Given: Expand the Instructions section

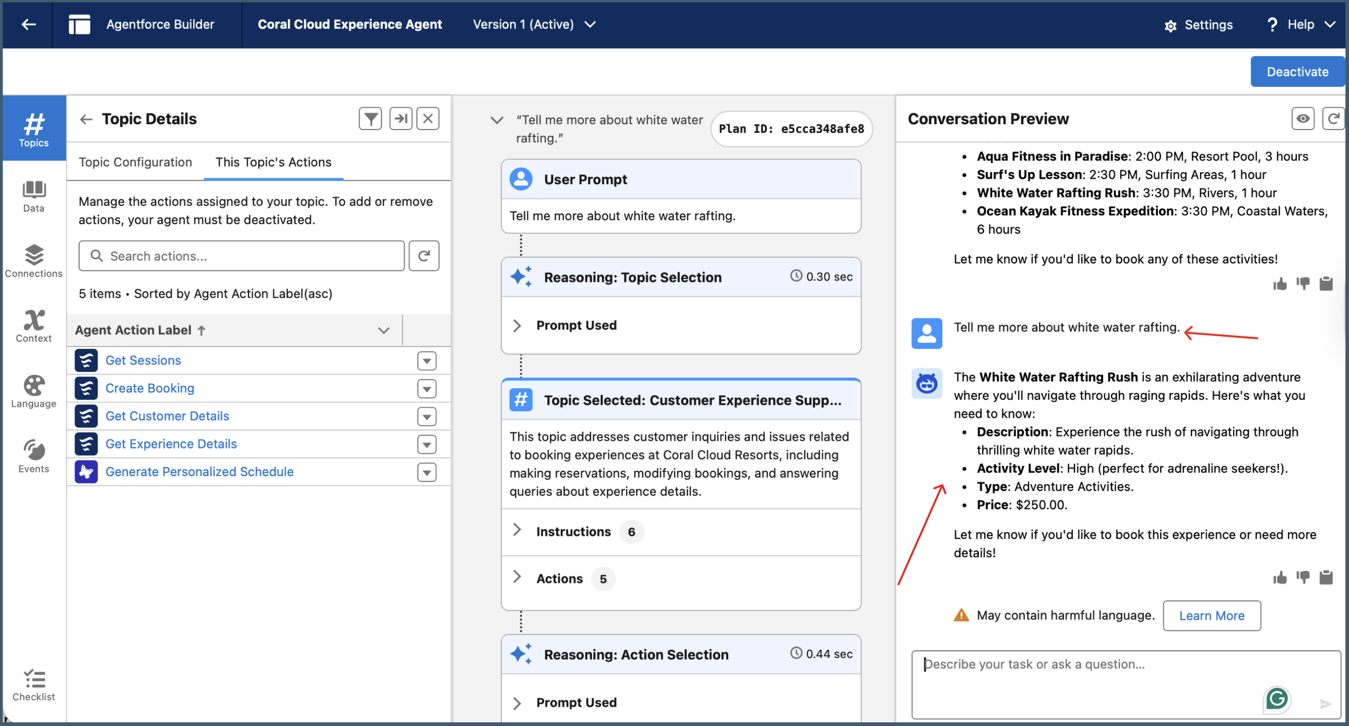Looking at the screenshot, I should (517, 531).
